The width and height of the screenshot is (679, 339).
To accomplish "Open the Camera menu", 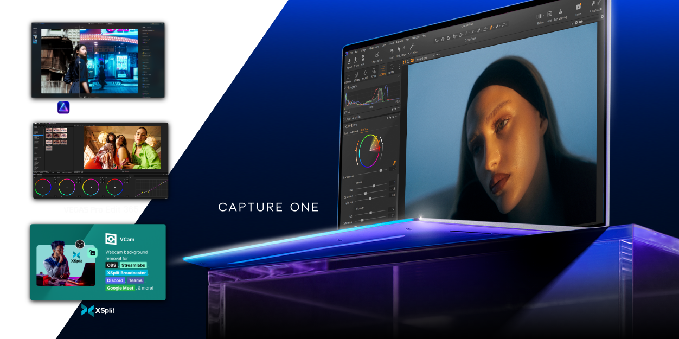I will [399, 41].
